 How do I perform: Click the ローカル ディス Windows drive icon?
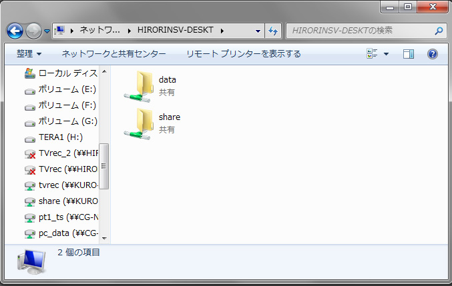click(x=29, y=73)
